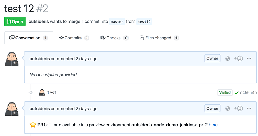
Task: Click outsideris avatar beside preview environment comment
Action: [x=12, y=109]
